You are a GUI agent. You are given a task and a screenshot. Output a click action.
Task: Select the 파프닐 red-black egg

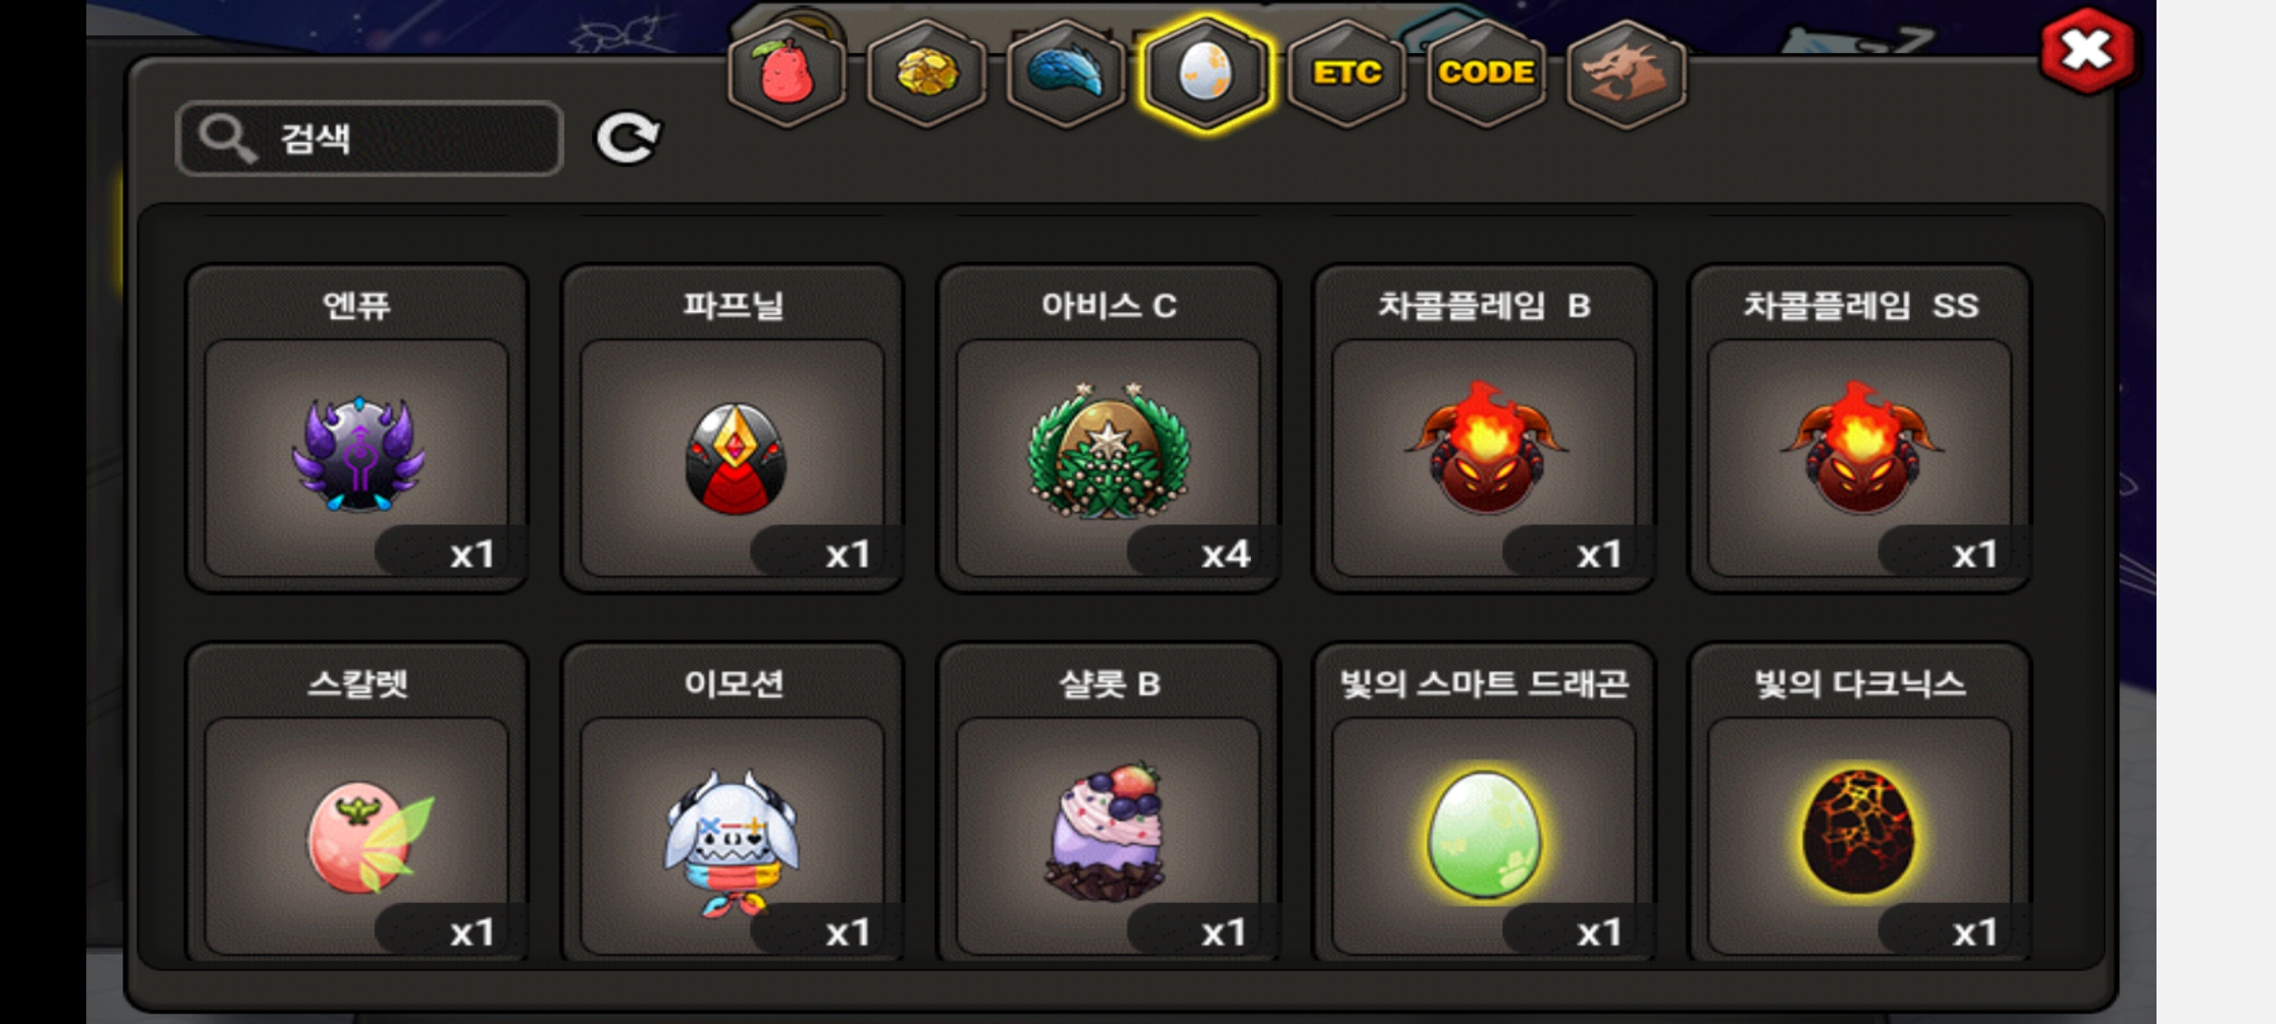pyautogui.click(x=732, y=429)
